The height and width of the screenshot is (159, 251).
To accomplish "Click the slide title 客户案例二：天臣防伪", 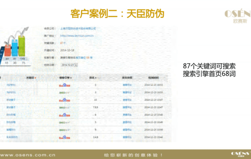I will tap(117, 14).
